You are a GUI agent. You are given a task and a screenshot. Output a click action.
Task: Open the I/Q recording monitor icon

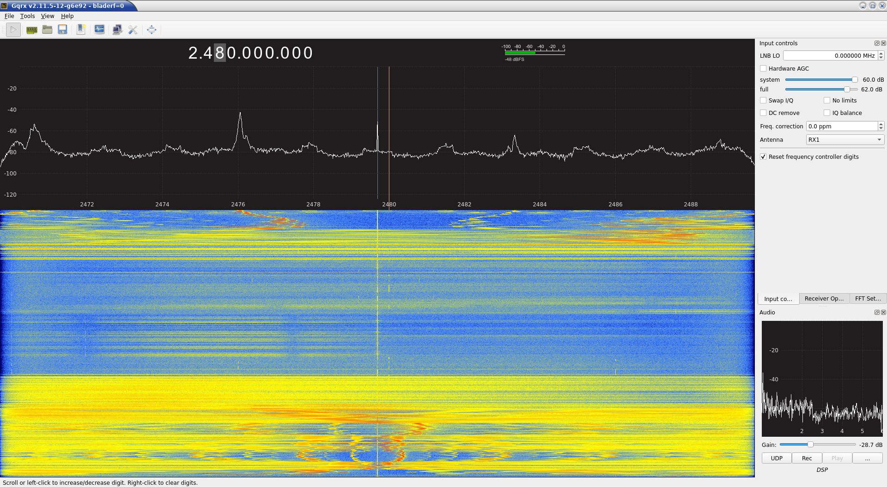click(x=99, y=30)
